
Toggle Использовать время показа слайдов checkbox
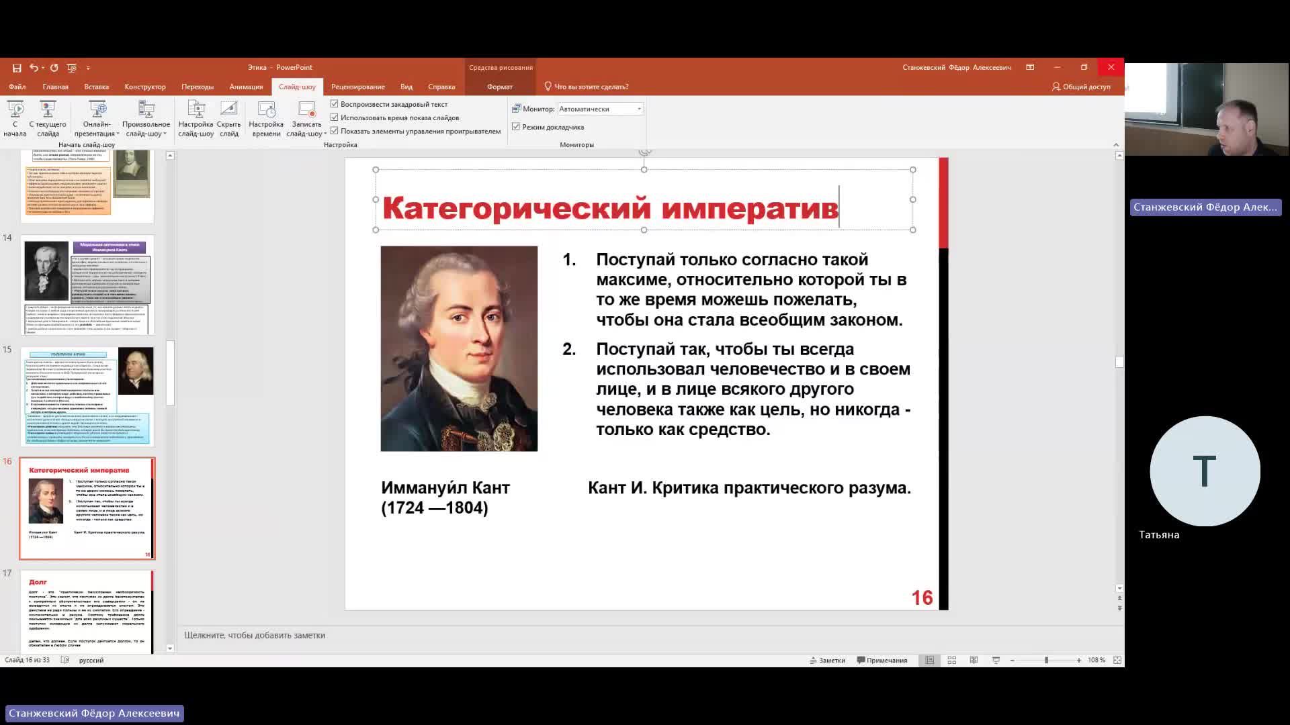pyautogui.click(x=335, y=117)
